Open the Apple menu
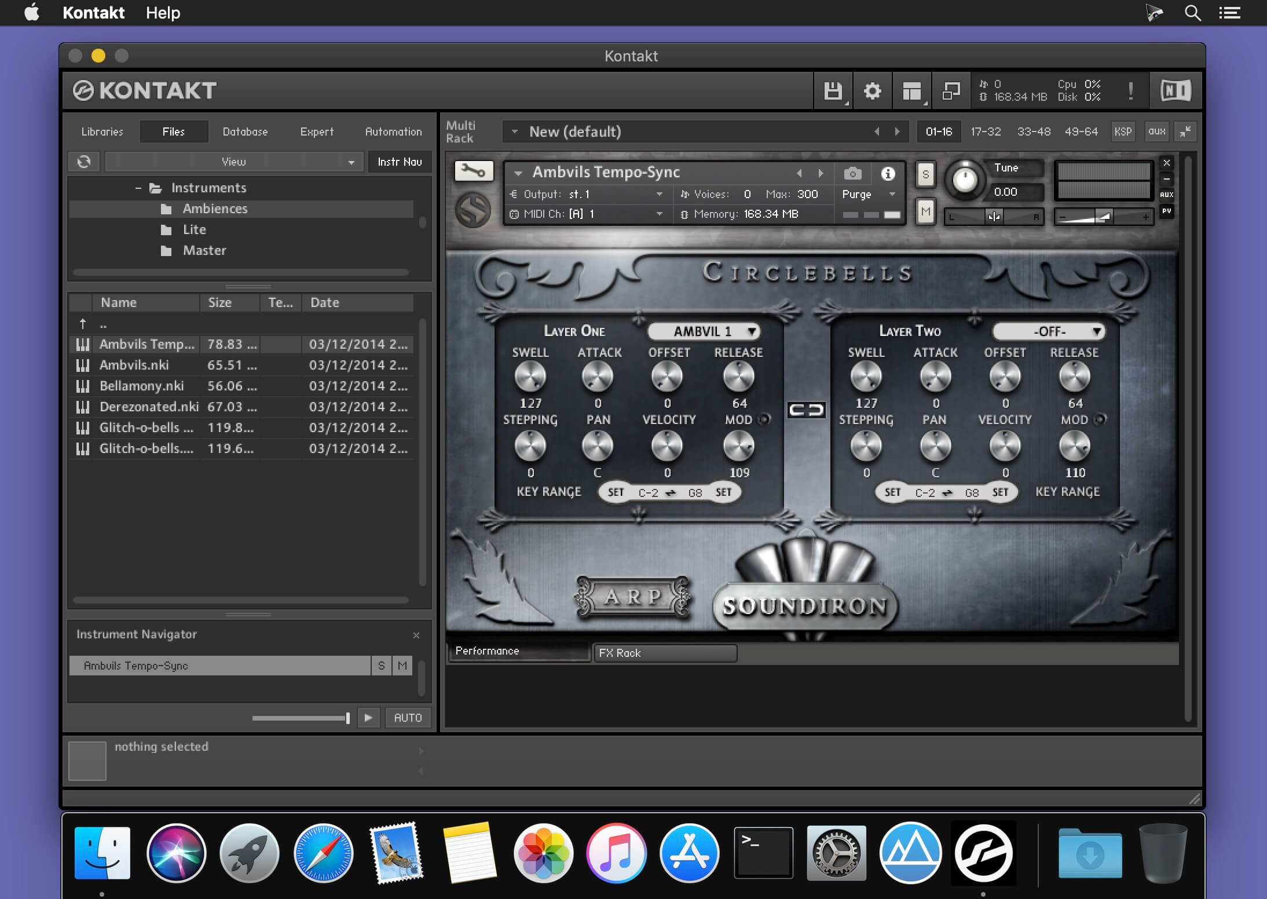The image size is (1267, 899). click(x=32, y=12)
